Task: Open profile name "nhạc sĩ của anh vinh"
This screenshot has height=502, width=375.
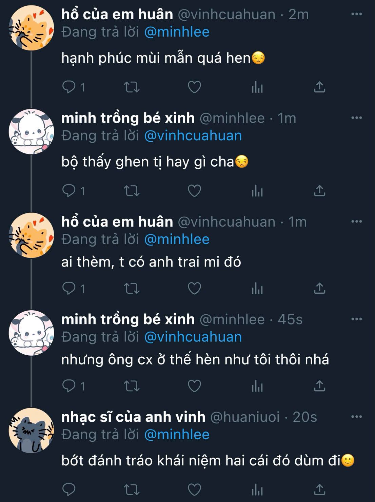Action: 133,417
